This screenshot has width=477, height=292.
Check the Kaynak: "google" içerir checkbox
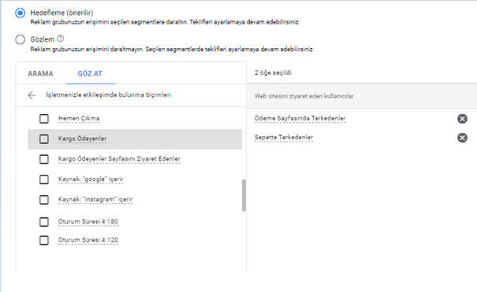point(44,179)
